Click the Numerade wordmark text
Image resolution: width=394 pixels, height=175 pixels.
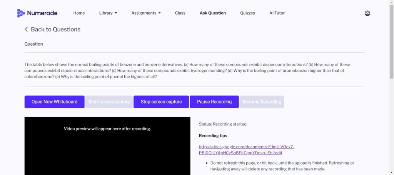[42, 13]
